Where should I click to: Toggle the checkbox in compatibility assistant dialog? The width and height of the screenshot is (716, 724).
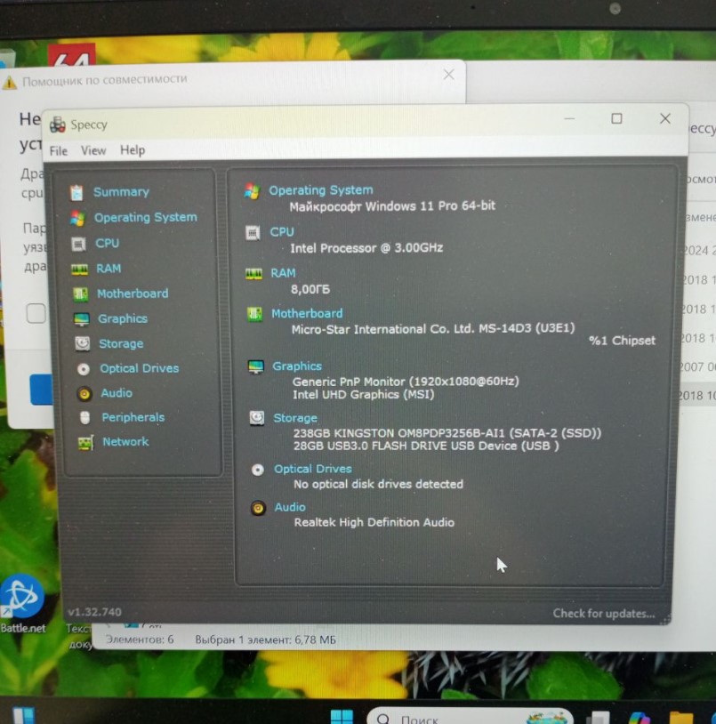coord(36,313)
